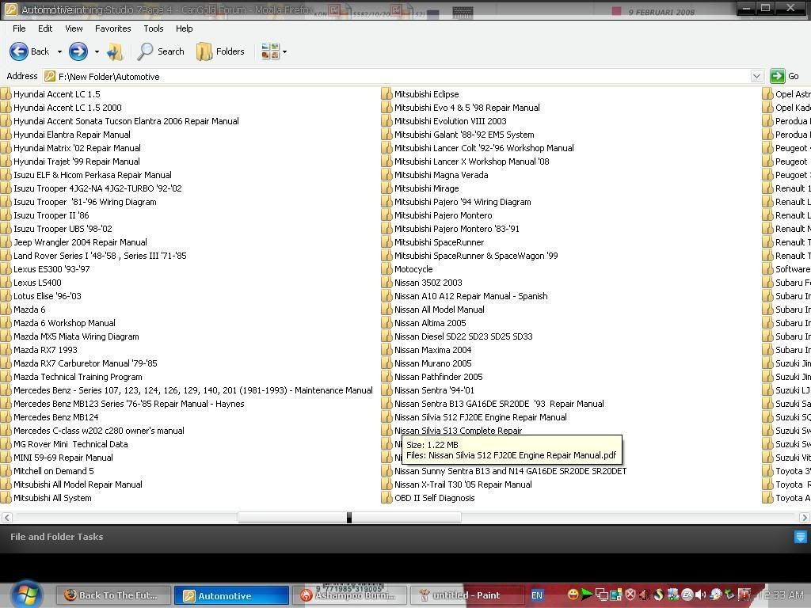Viewport: 811px width, 608px height.
Task: Click the volume speaker tray icon
Action: pos(700,595)
